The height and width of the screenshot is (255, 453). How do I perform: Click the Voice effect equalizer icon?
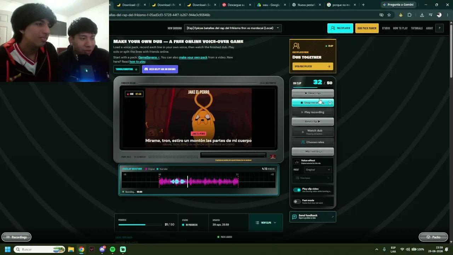click(297, 162)
